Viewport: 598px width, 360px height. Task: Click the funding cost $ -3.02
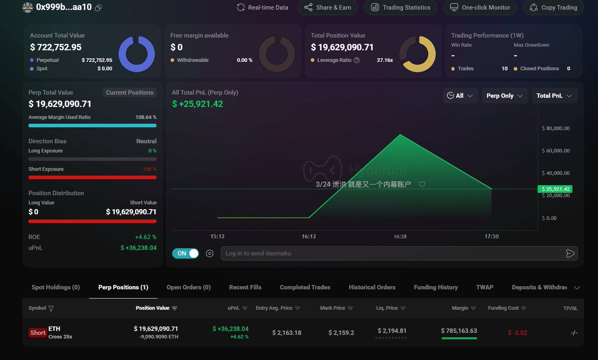tap(517, 333)
